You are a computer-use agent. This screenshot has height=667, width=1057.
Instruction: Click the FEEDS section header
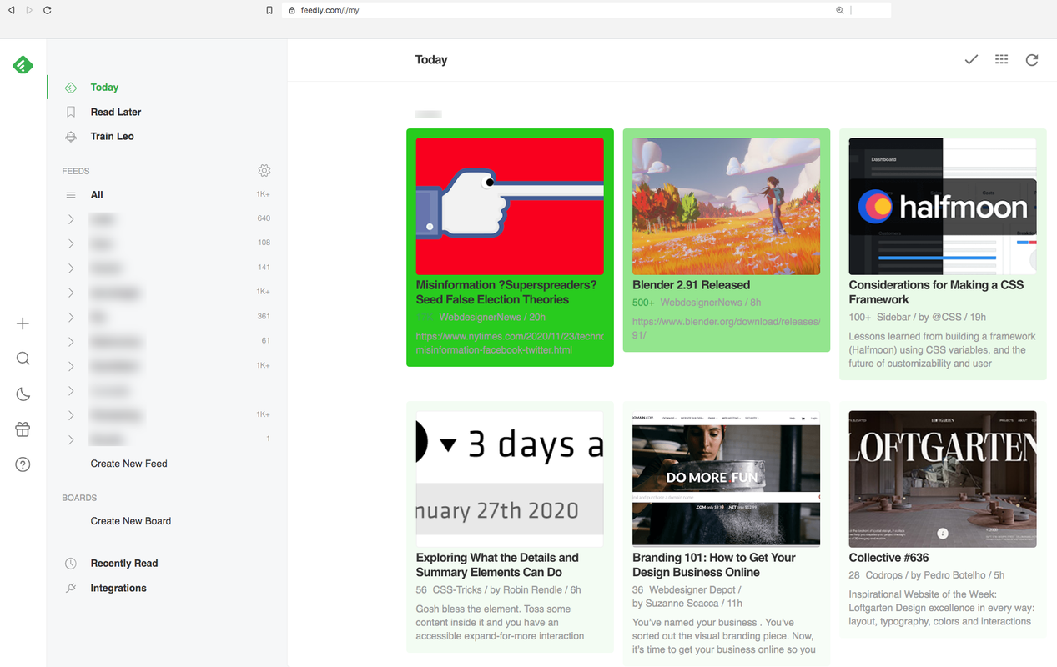pyautogui.click(x=76, y=171)
